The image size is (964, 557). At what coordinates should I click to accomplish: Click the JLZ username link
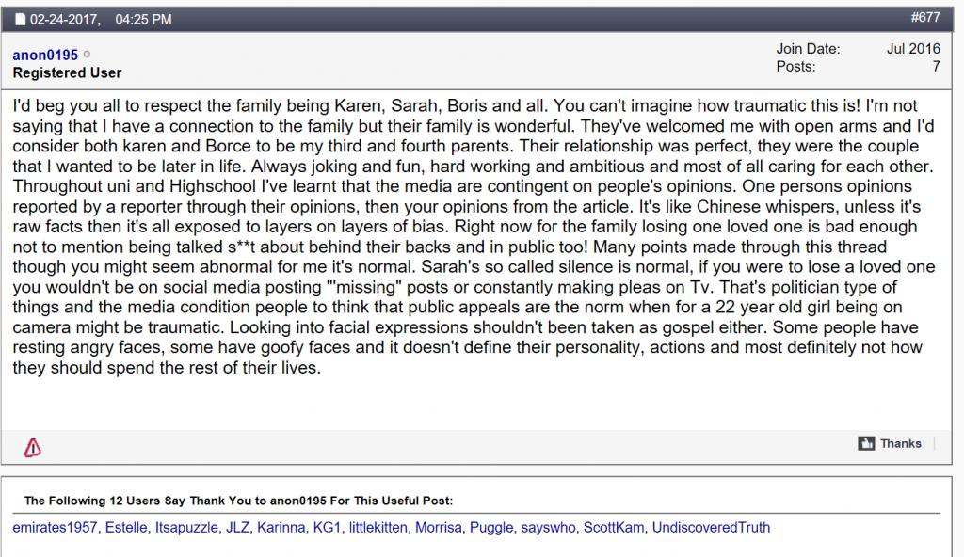pos(237,527)
